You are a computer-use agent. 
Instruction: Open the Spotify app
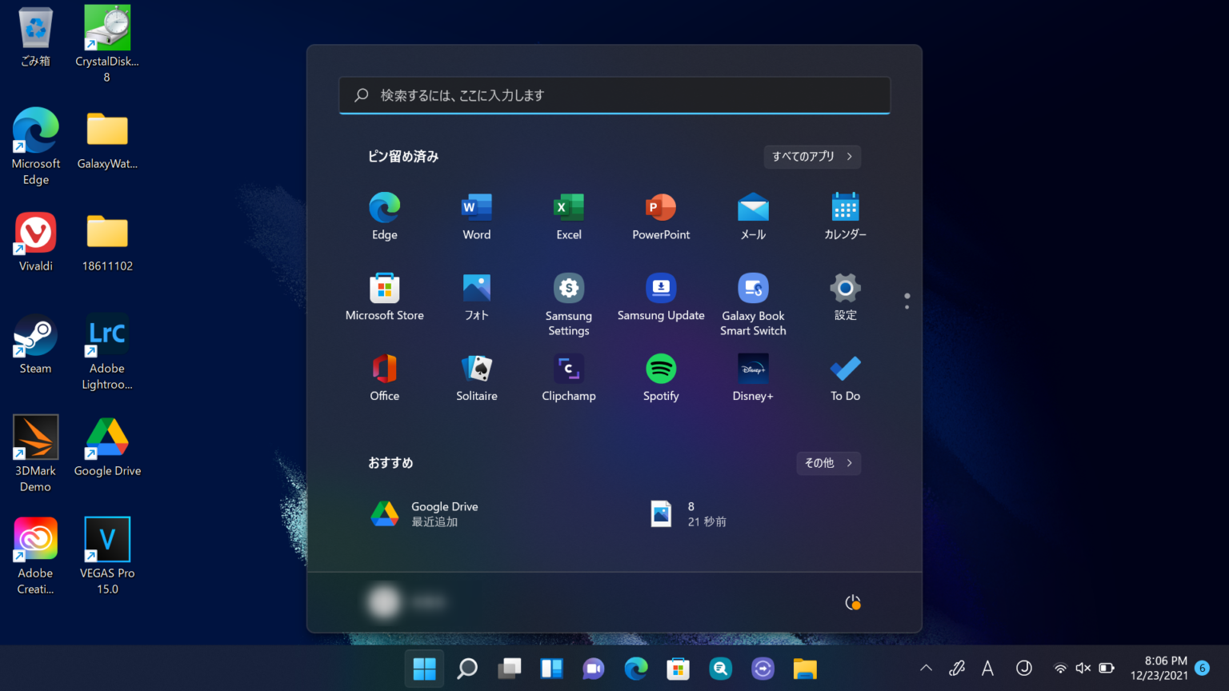(x=660, y=376)
